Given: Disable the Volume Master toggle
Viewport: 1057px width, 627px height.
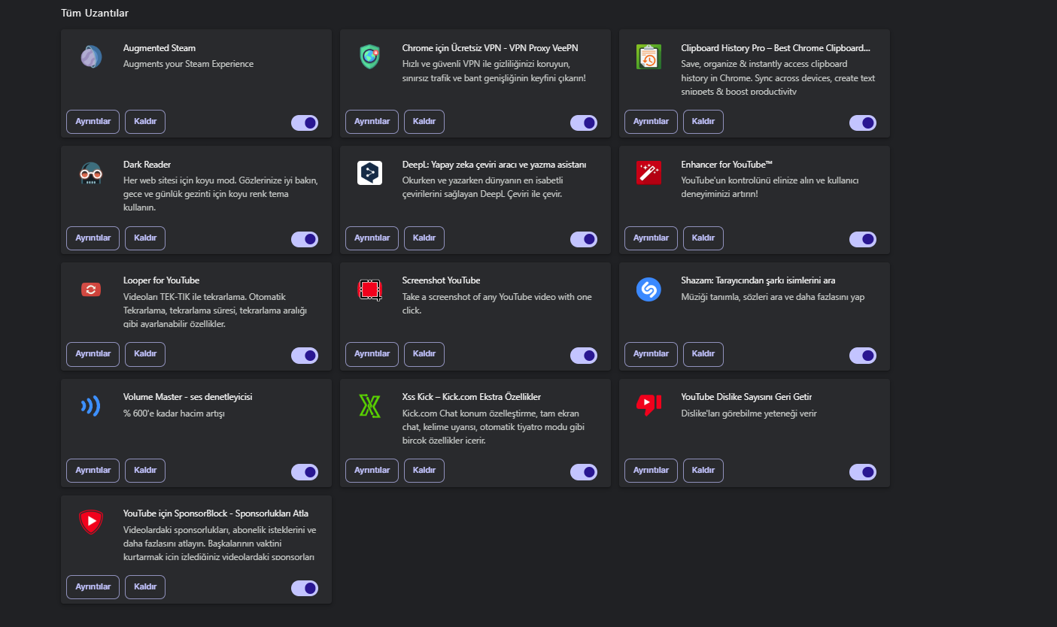Looking at the screenshot, I should pos(305,471).
